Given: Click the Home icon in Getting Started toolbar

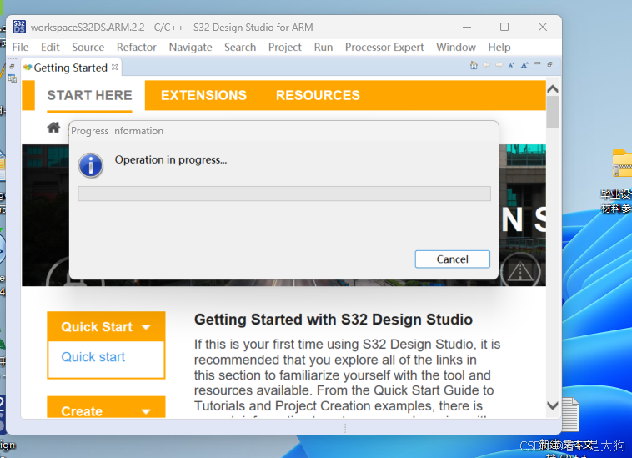Looking at the screenshot, I should pyautogui.click(x=474, y=65).
